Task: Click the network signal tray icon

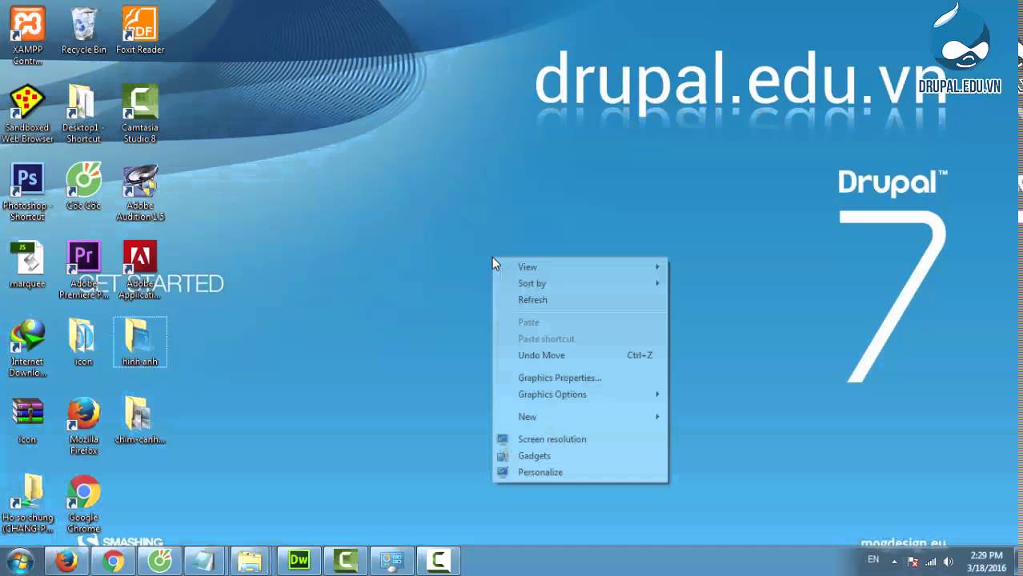Action: [x=930, y=562]
